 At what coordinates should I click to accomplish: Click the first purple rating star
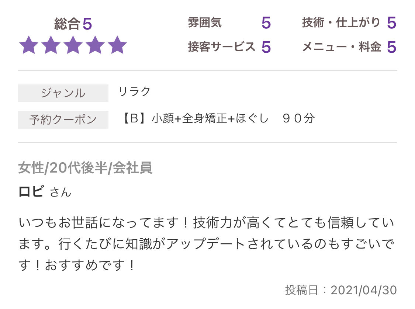(x=28, y=45)
